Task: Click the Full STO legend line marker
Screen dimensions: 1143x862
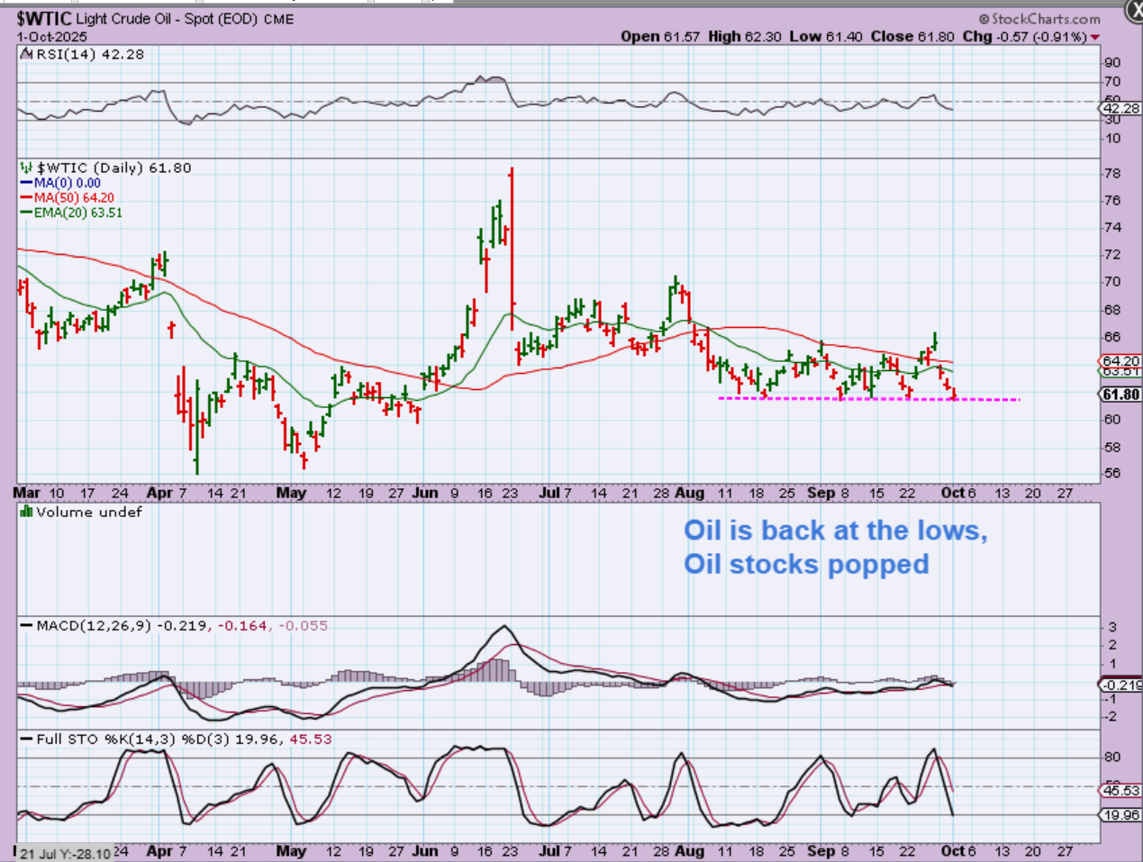Action: 26,739
